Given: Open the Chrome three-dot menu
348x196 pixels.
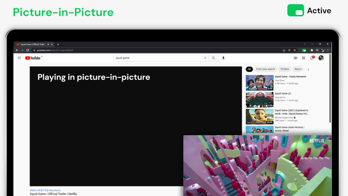Looking at the screenshot, I should pyautogui.click(x=328, y=50).
